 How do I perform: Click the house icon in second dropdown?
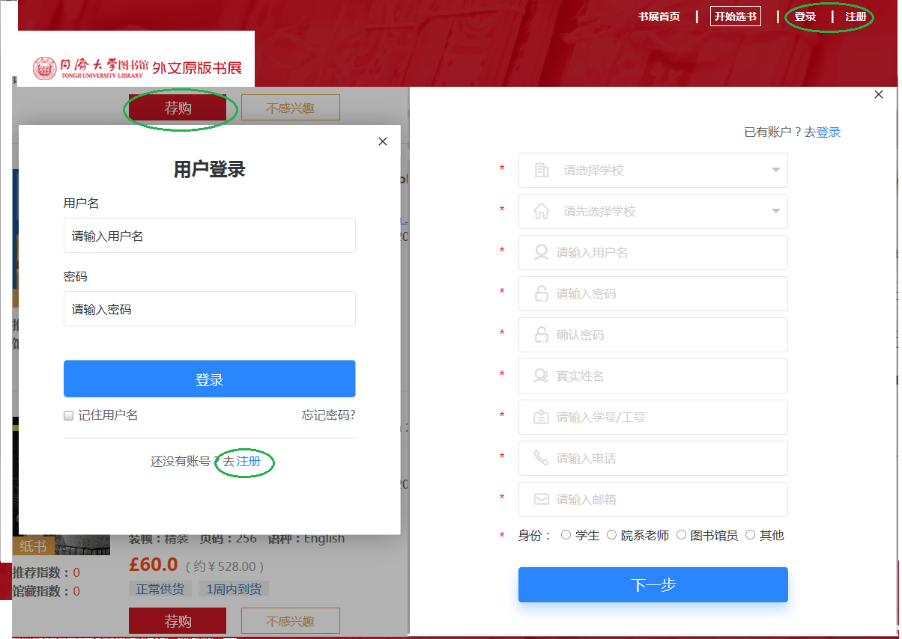point(542,212)
